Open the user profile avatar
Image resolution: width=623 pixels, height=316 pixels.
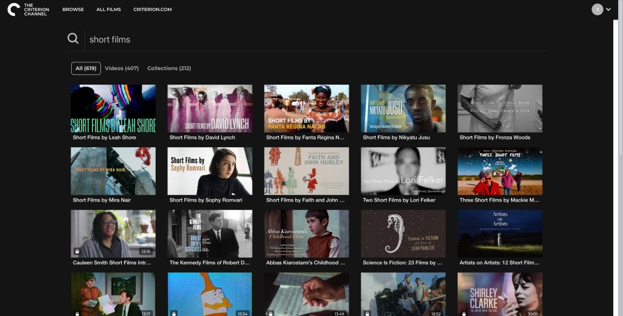pyautogui.click(x=597, y=9)
